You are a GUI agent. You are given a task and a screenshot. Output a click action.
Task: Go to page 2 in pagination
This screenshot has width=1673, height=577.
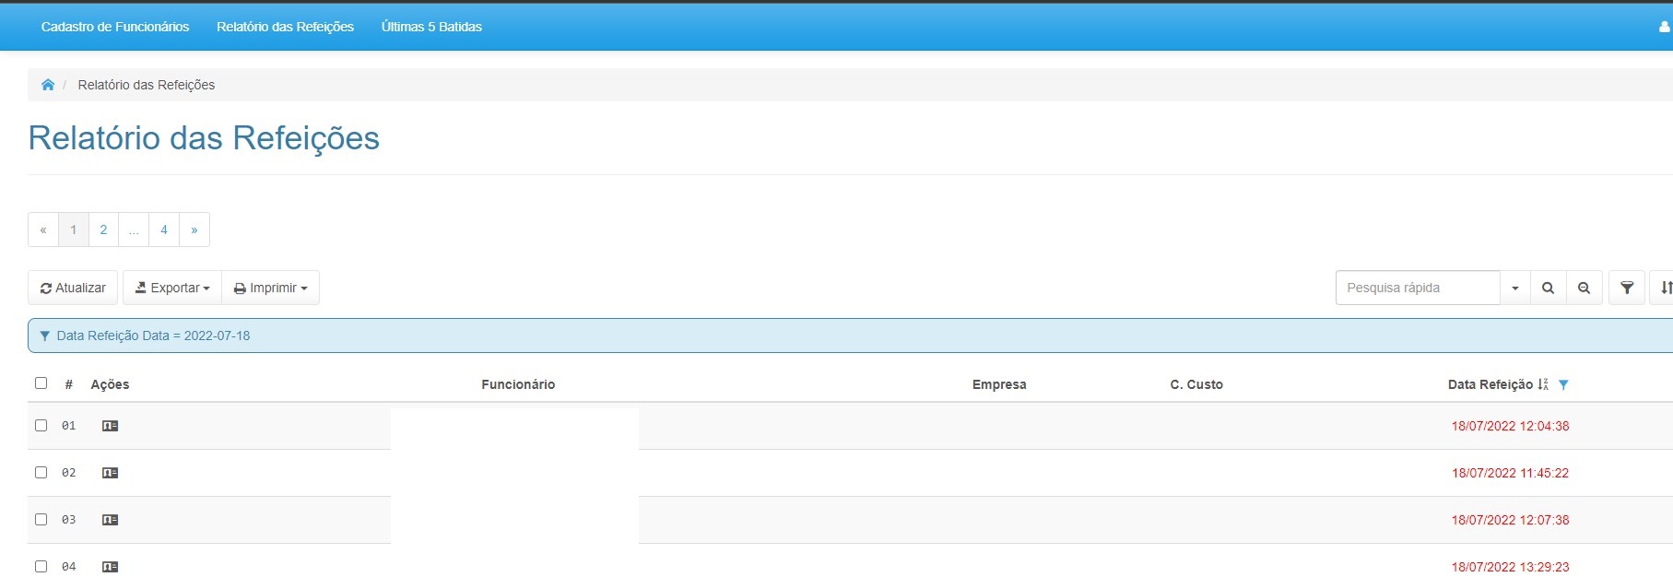(103, 230)
